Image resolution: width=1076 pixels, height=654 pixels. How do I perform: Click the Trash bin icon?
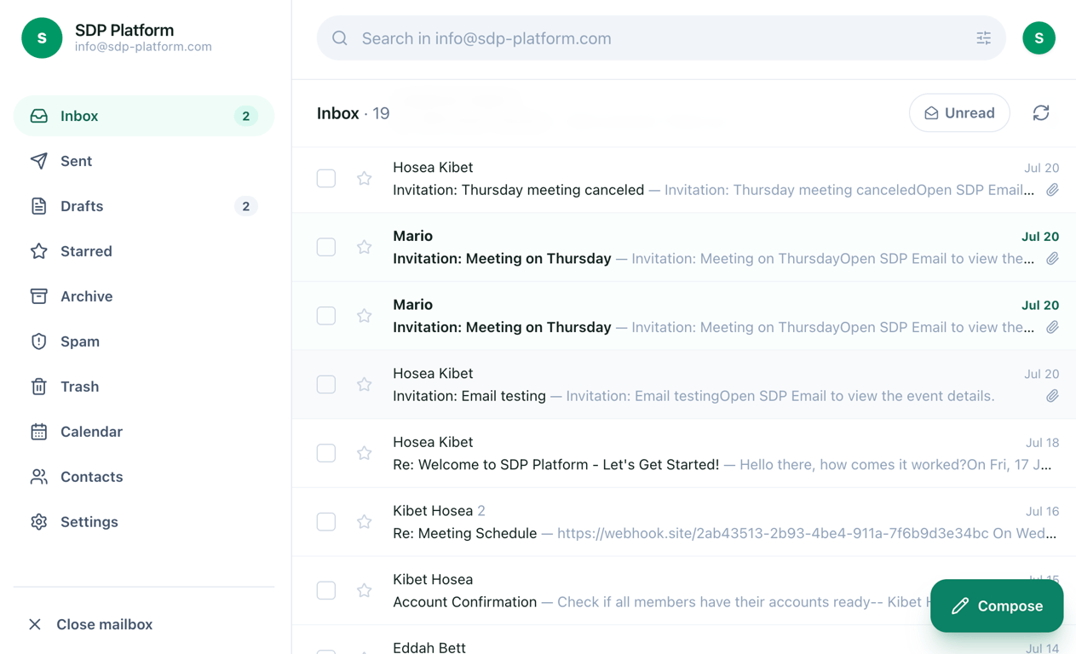39,387
